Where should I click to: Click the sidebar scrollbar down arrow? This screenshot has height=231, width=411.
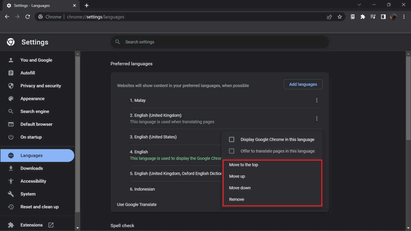pos(77,228)
